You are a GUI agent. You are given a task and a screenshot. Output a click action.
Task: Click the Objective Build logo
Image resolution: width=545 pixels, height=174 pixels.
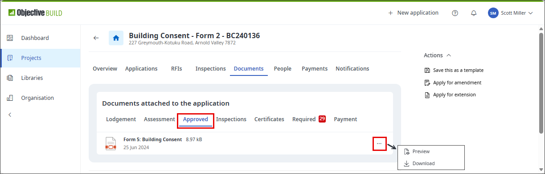35,13
